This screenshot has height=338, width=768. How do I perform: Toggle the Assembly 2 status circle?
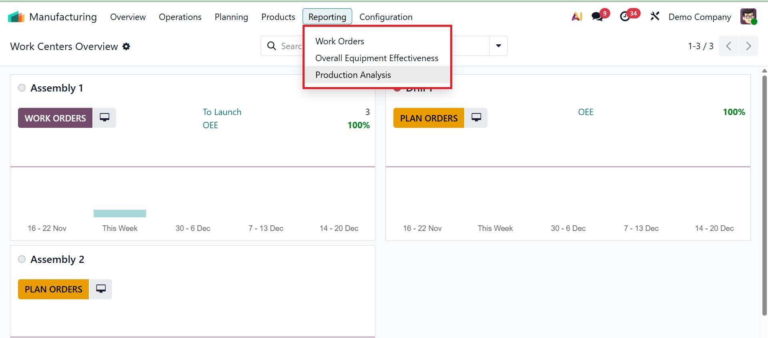tap(22, 259)
